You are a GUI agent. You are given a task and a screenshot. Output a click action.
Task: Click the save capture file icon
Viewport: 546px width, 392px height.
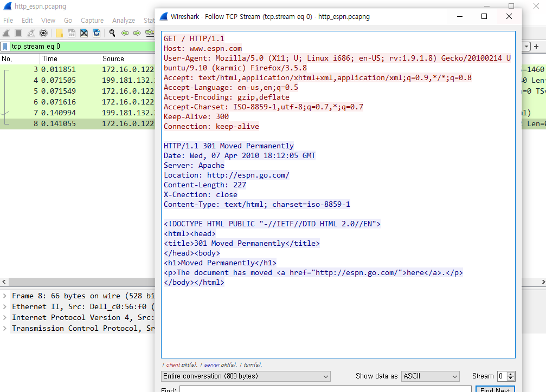coord(72,33)
